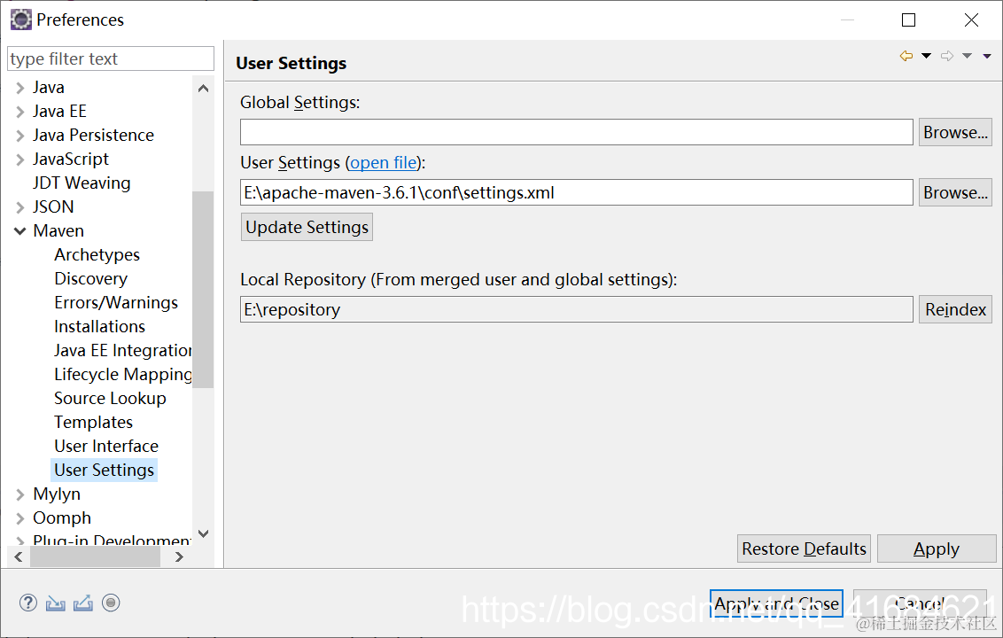Viewport: 1003px width, 638px height.
Task: Select JDT Weaving in the tree
Action: [82, 183]
